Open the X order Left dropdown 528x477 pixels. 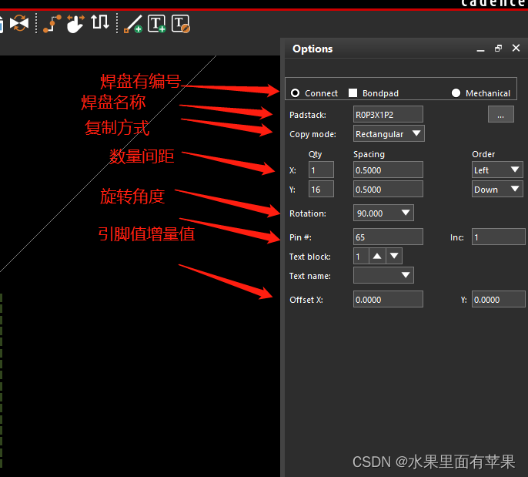point(497,170)
